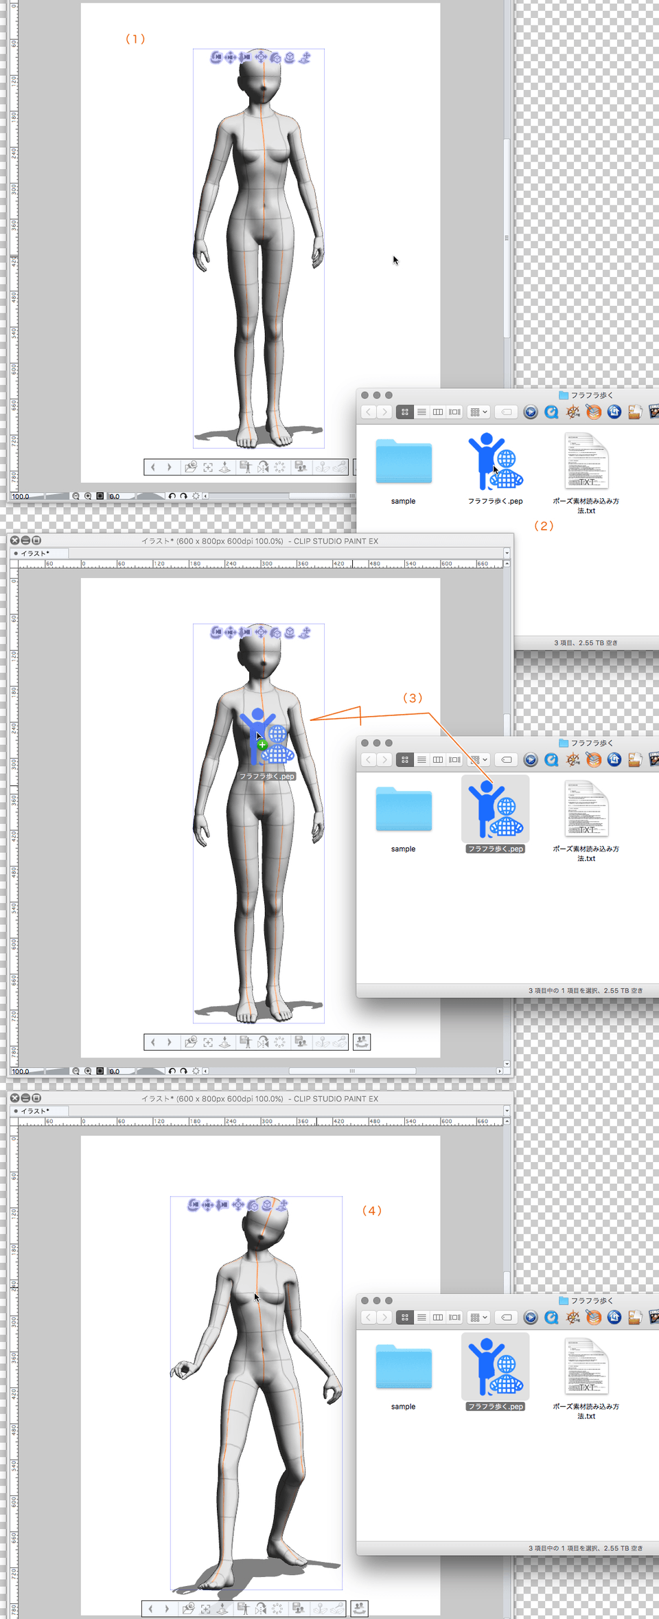Go forward in middle Finder window

pos(384,760)
